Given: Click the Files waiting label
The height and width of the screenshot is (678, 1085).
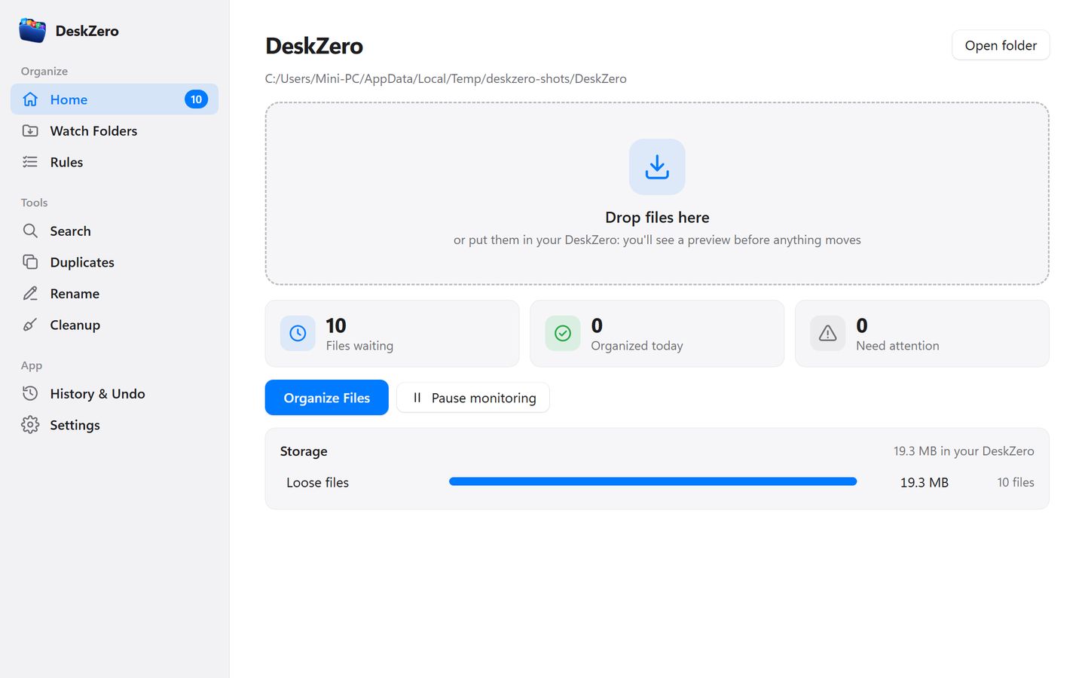Looking at the screenshot, I should point(359,346).
